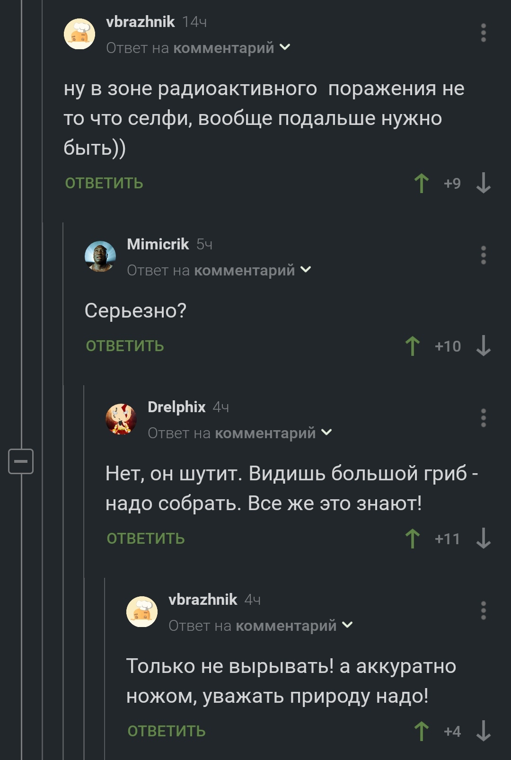
Task: Downvote the comment with +9 rating
Action: point(483,183)
